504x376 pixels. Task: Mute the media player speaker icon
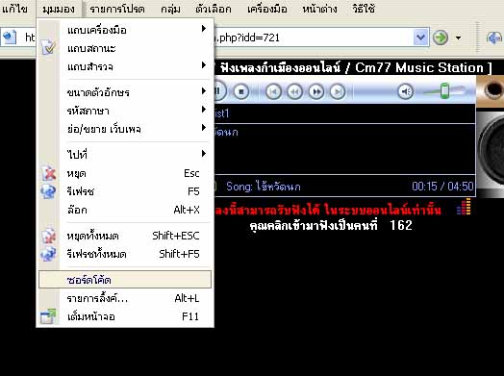point(405,92)
